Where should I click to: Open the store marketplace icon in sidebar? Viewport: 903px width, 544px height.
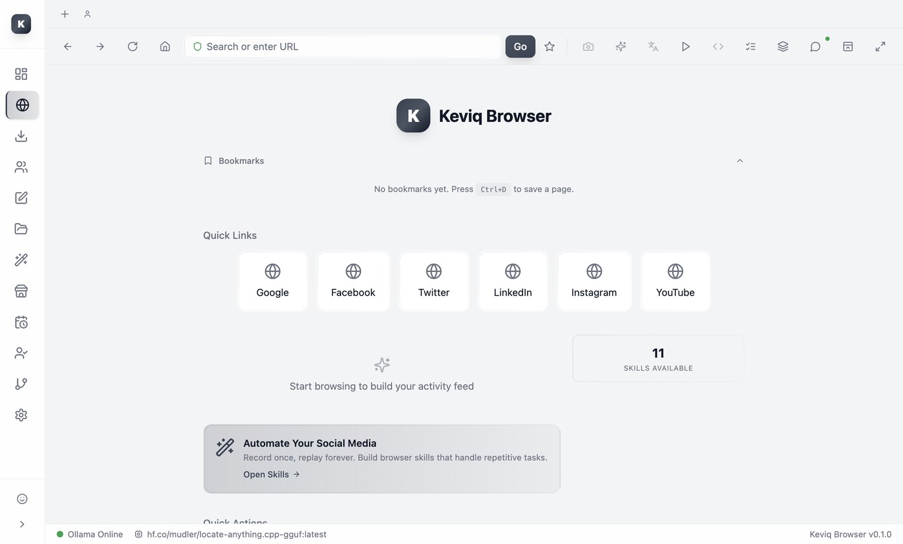click(21, 291)
